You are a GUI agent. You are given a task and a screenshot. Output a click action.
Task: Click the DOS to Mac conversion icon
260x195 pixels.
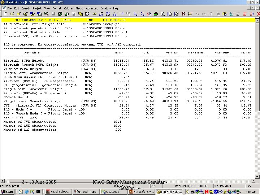[108, 14]
